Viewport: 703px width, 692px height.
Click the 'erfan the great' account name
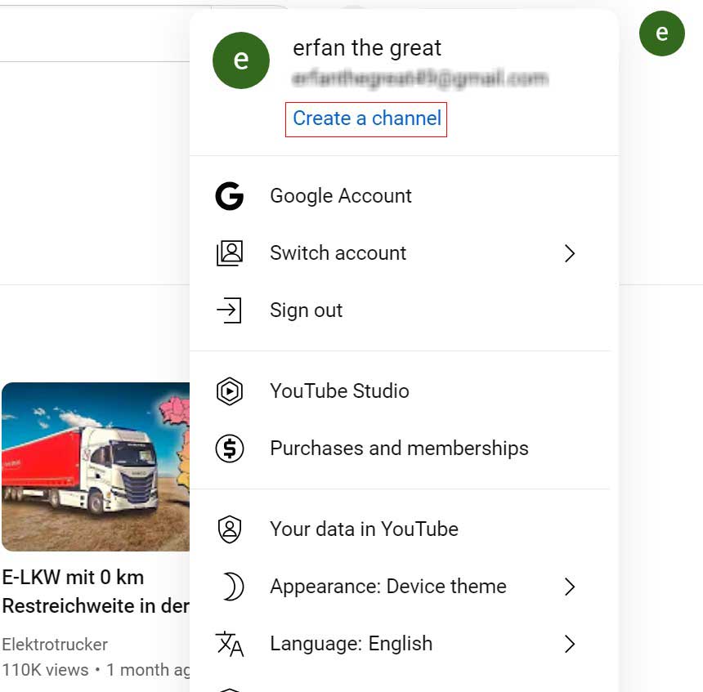(367, 48)
